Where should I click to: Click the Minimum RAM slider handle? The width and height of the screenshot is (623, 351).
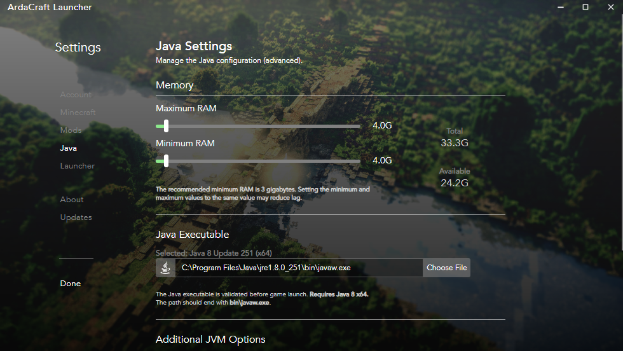pyautogui.click(x=166, y=161)
